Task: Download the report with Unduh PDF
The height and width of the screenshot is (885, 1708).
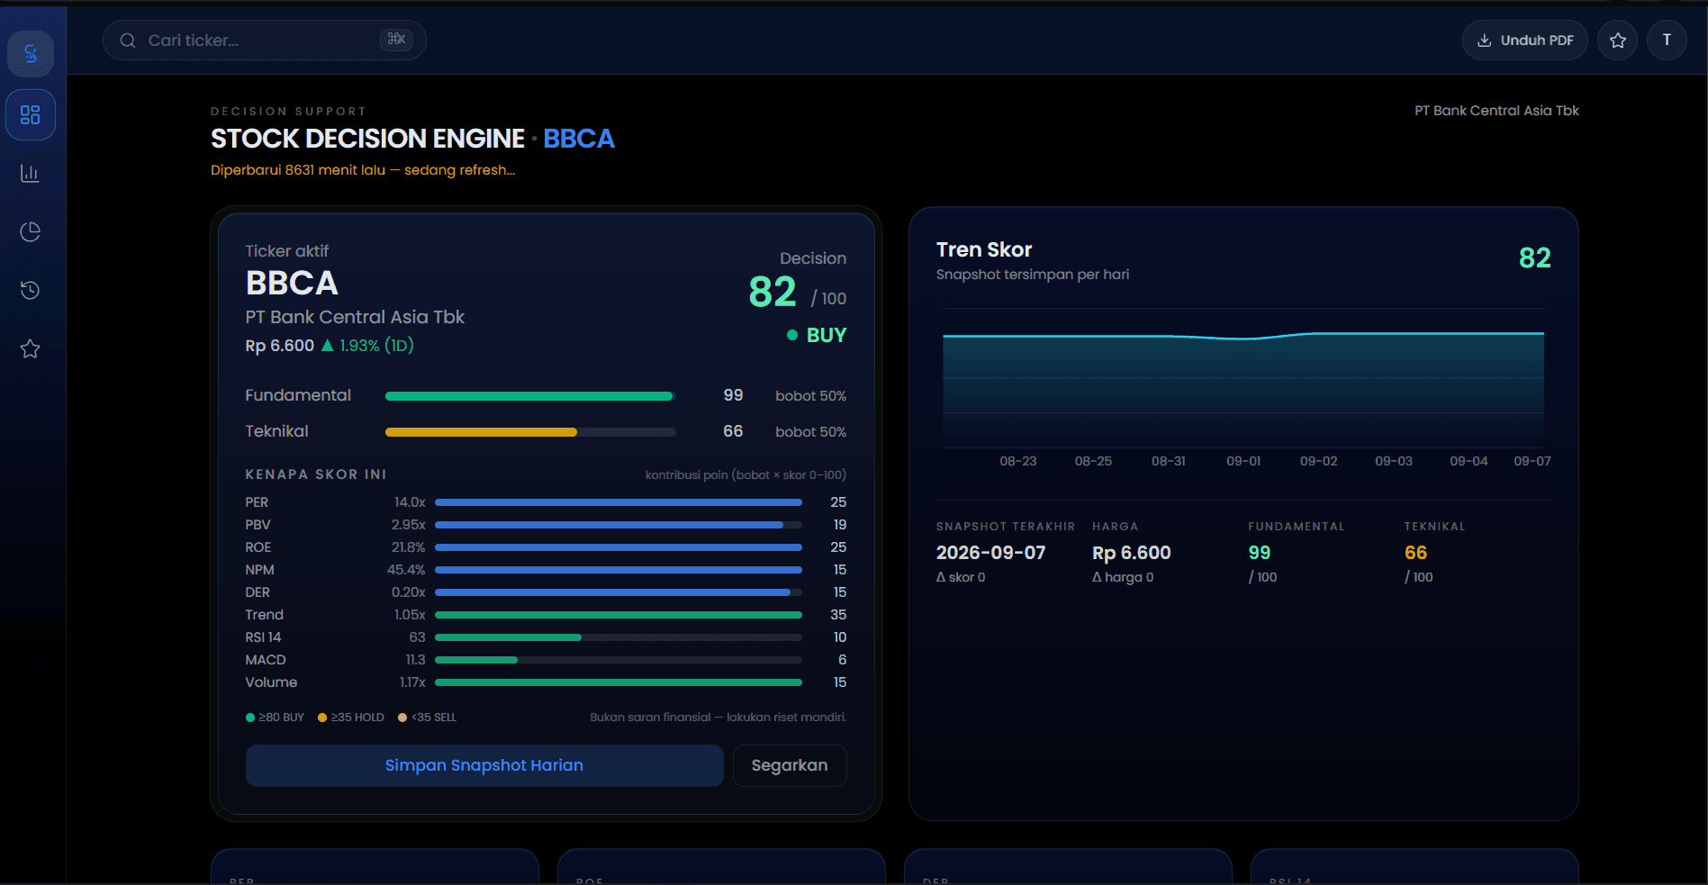Action: 1525,41
